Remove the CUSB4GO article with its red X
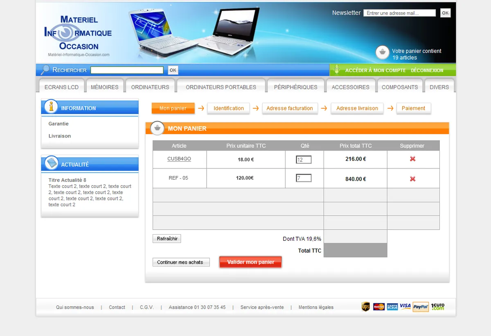This screenshot has height=336, width=491. (x=413, y=159)
